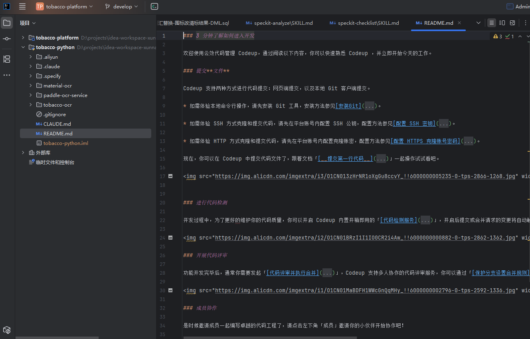
Task: Switch to the speckit-checklist\SKILL.md tab
Action: (x=364, y=23)
